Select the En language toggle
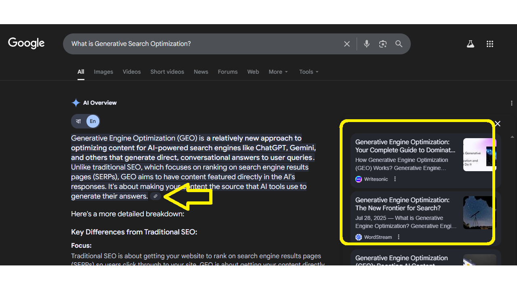This screenshot has height=290, width=517. click(x=93, y=121)
